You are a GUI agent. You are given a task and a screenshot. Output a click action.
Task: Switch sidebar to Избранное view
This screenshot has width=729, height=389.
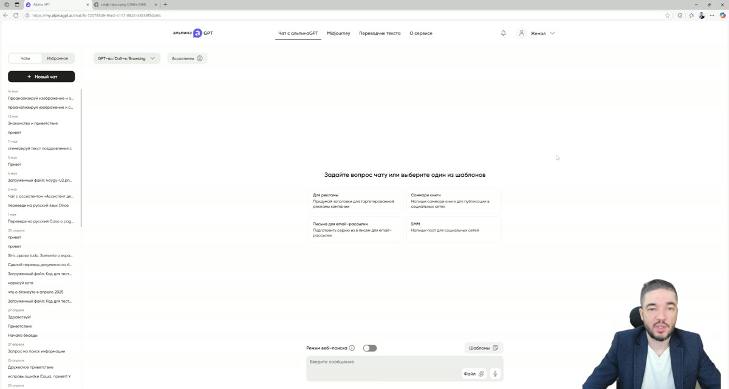tap(58, 58)
